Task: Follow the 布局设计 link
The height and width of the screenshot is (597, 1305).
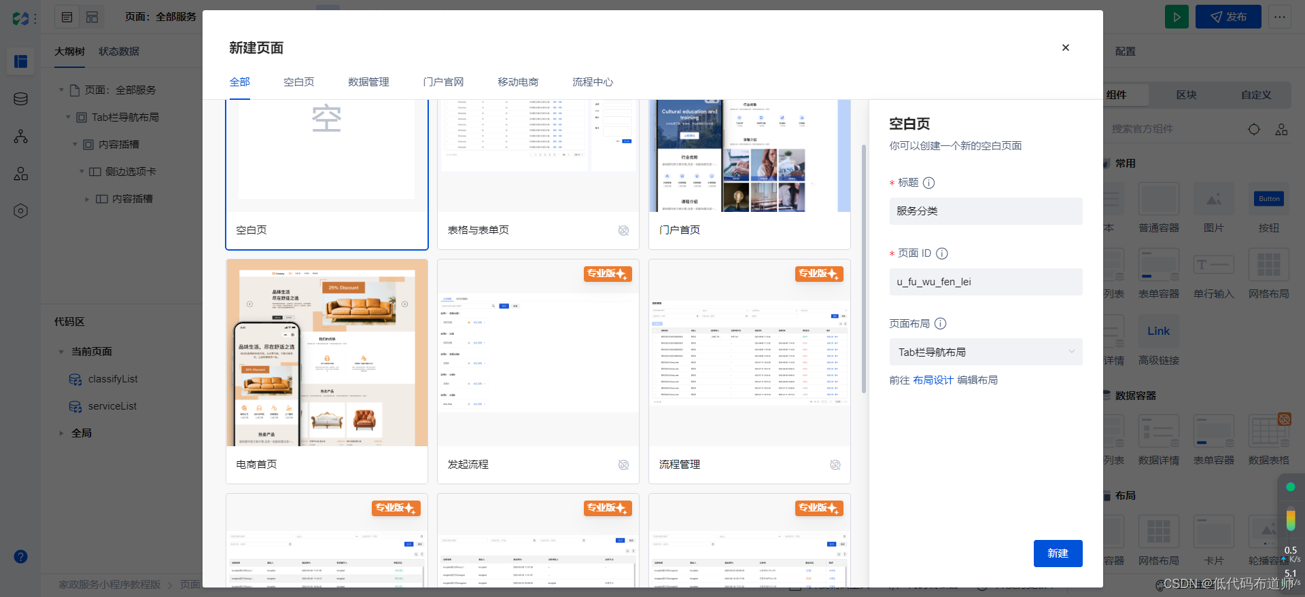Action: point(933,380)
